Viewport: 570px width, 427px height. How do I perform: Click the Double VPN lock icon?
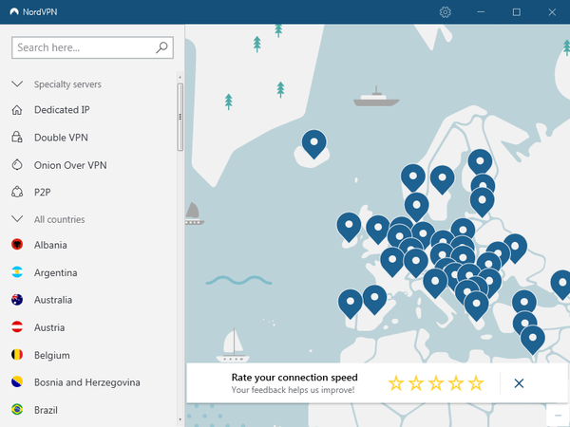[x=17, y=137]
